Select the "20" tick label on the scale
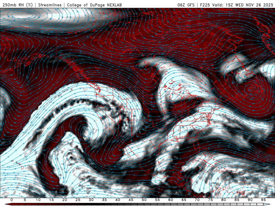The image size is (275, 206). coord(65,200)
